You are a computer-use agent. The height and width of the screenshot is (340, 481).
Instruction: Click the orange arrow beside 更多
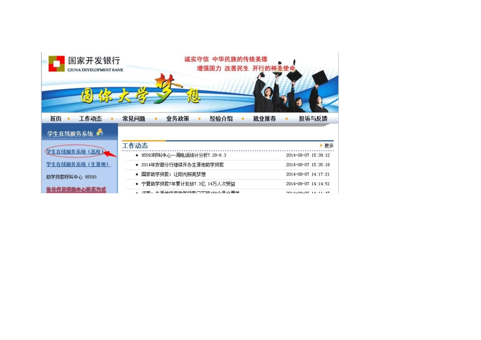[x=321, y=145]
